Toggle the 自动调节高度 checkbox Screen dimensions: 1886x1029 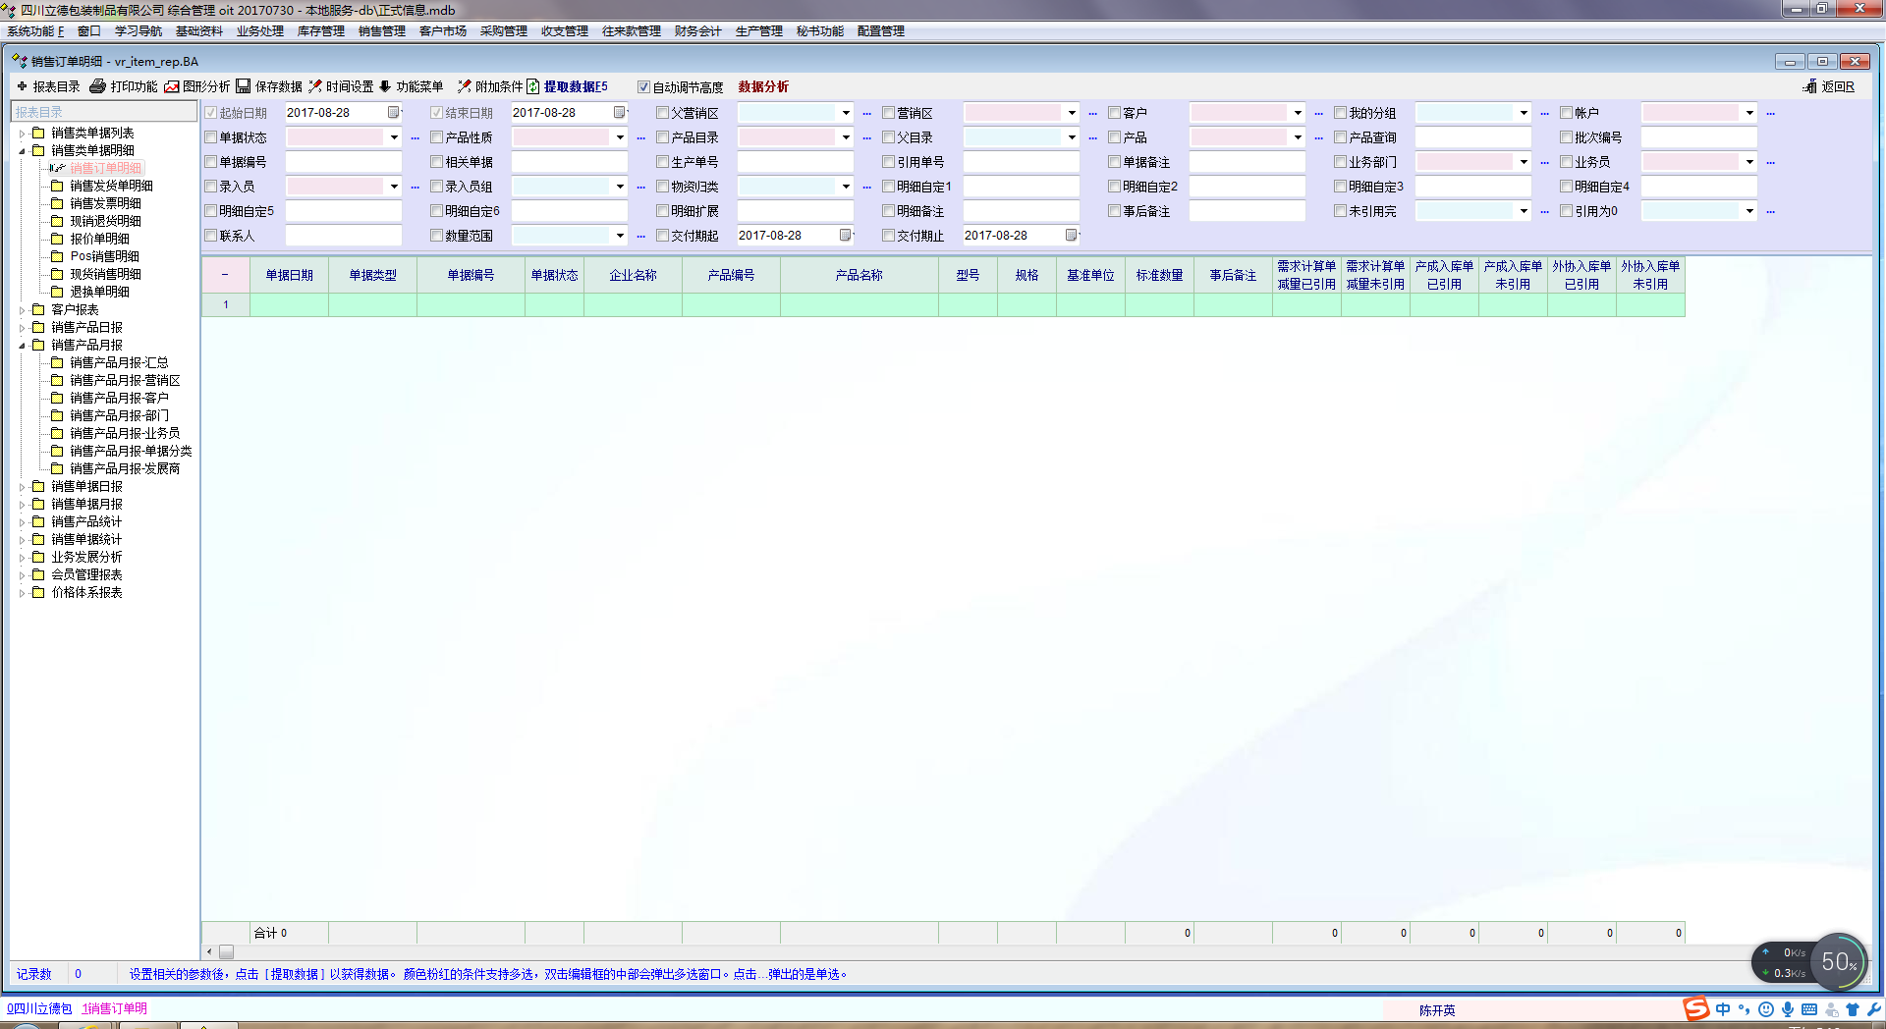(x=644, y=87)
